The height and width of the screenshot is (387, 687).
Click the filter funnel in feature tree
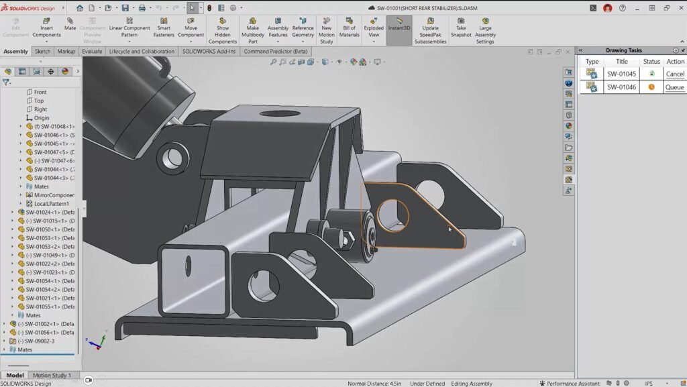coord(6,82)
